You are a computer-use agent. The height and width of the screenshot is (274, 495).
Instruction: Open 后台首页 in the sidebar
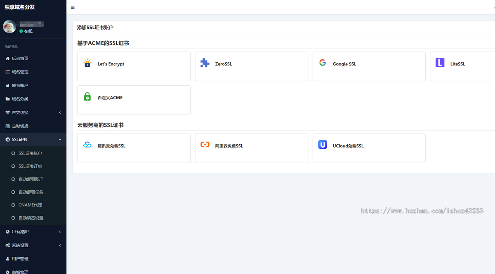33,59
